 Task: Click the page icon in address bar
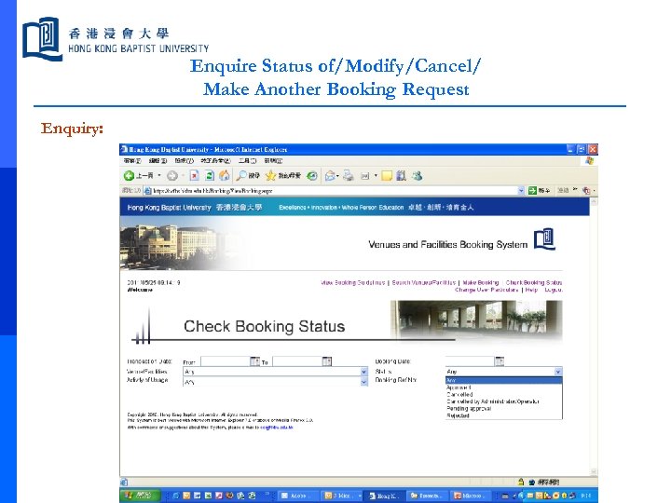tap(147, 191)
